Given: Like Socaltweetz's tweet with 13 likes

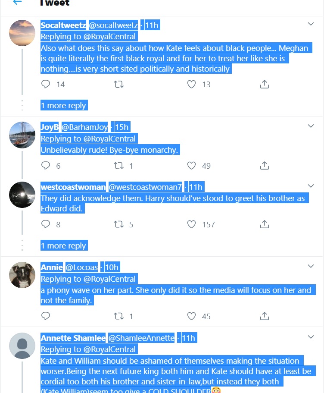Looking at the screenshot, I should (x=192, y=85).
